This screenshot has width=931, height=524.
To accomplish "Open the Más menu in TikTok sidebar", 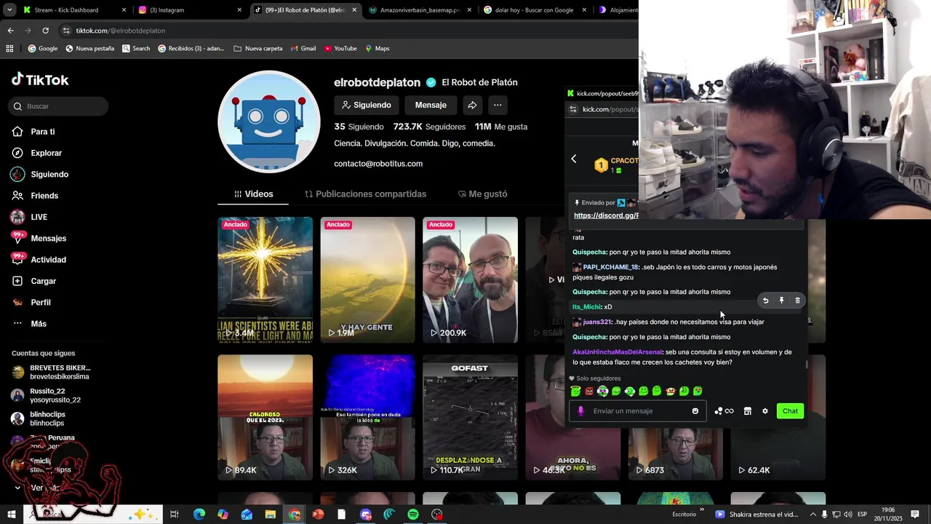I will (x=38, y=324).
